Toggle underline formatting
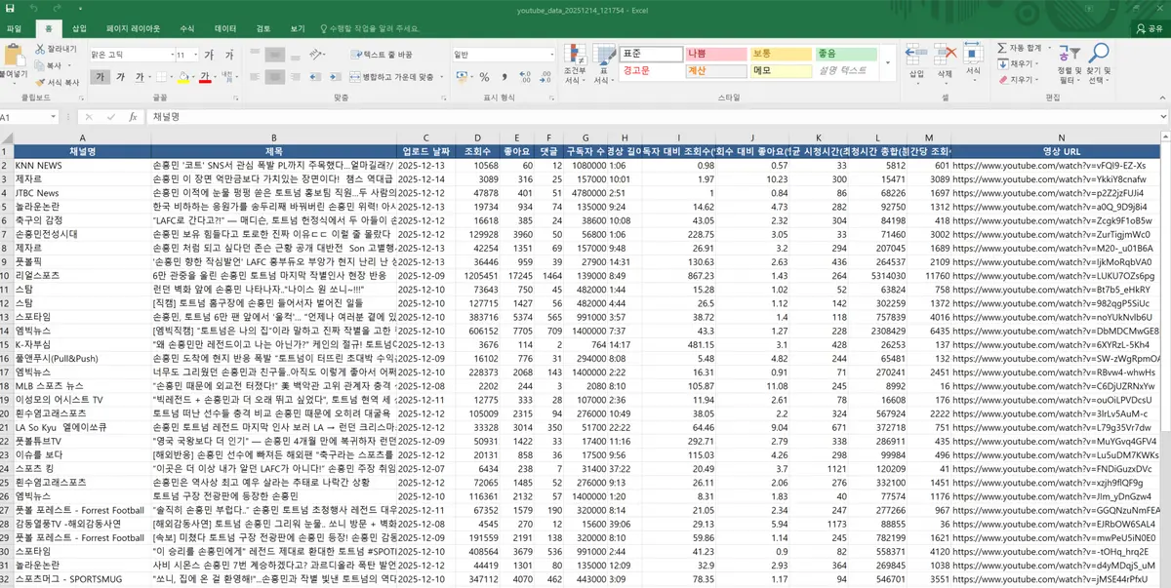1171x588 pixels. [x=140, y=76]
